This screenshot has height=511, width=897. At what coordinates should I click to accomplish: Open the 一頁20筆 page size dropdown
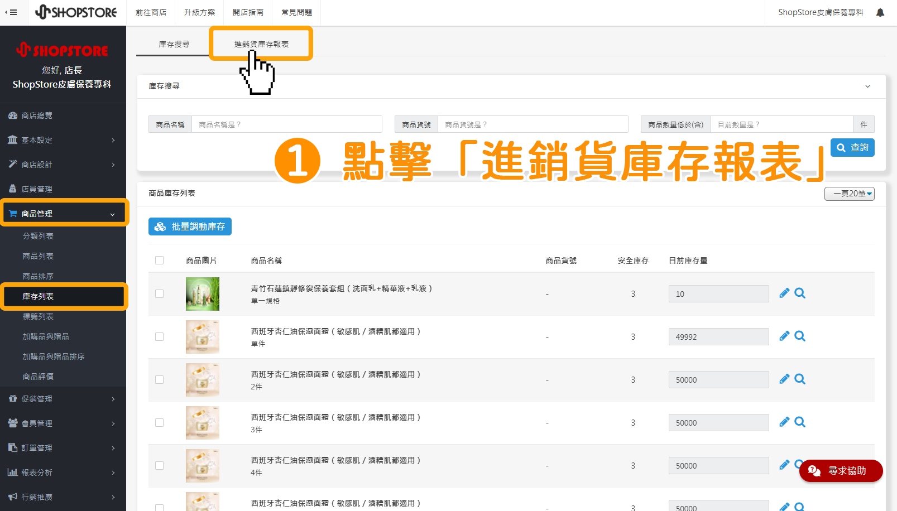[x=850, y=194]
